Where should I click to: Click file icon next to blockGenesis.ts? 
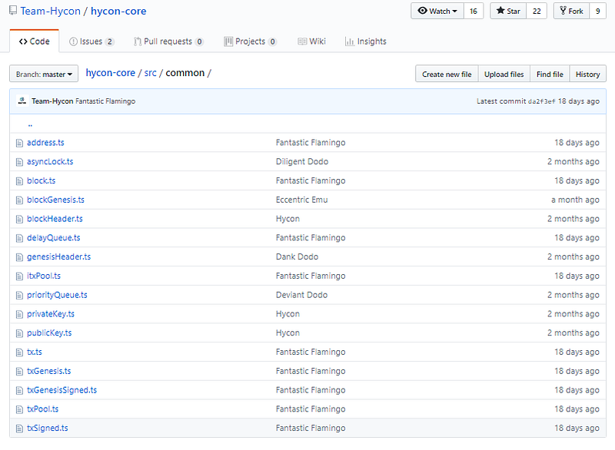[x=20, y=200]
